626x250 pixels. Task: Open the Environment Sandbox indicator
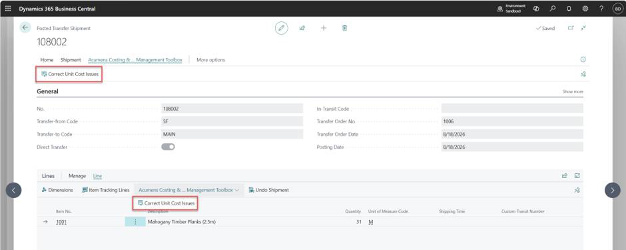point(512,9)
